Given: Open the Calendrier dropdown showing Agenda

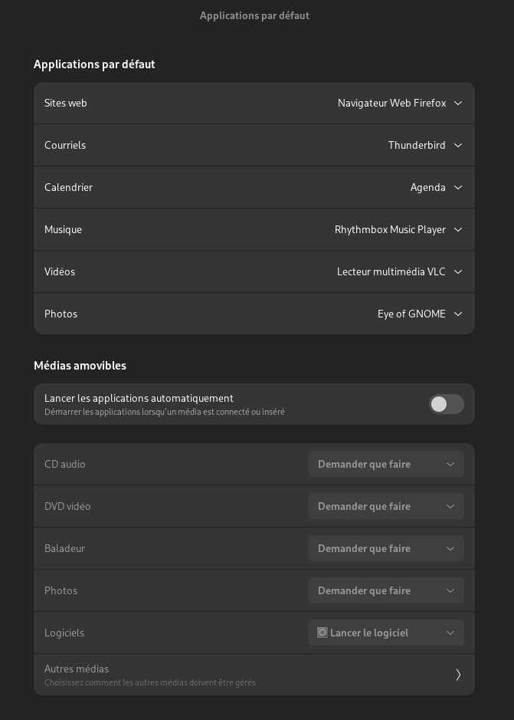Looking at the screenshot, I should pyautogui.click(x=434, y=187).
